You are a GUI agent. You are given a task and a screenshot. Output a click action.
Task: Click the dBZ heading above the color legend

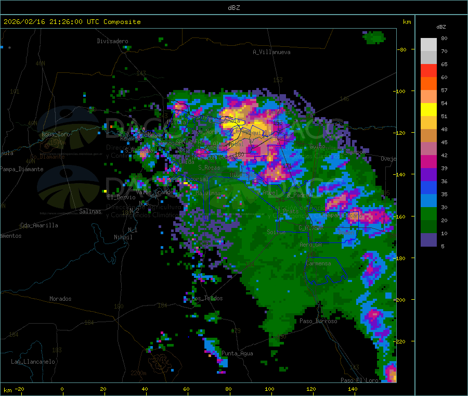coord(441,27)
